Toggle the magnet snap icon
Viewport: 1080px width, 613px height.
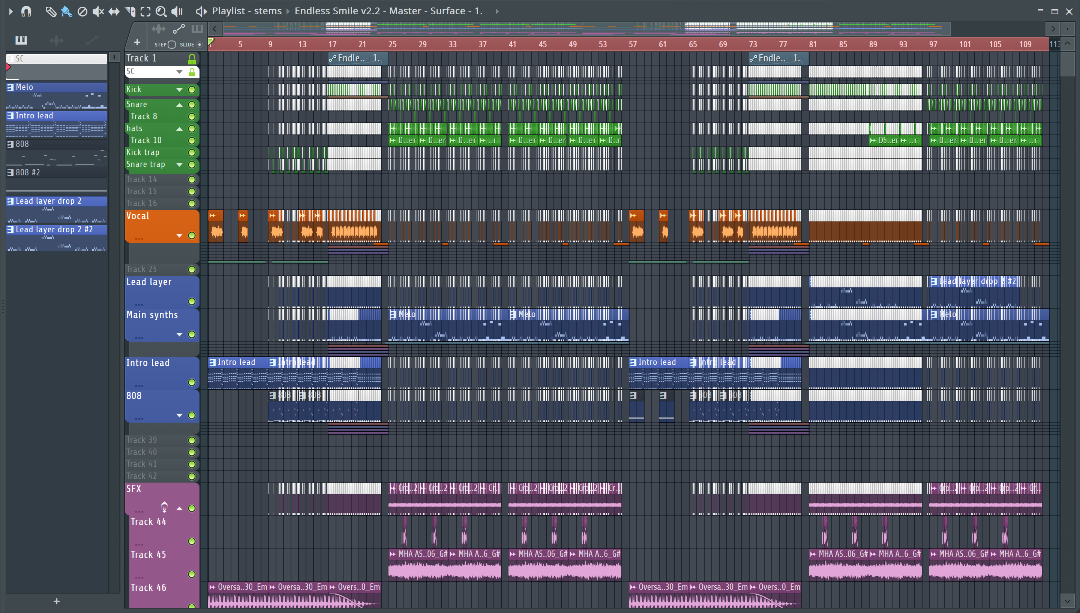[x=26, y=11]
